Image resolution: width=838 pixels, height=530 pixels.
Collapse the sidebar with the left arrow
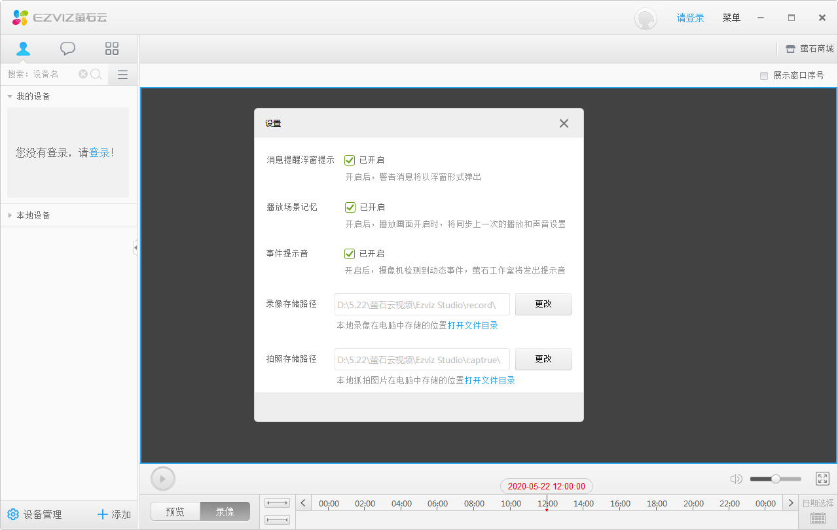tap(136, 247)
